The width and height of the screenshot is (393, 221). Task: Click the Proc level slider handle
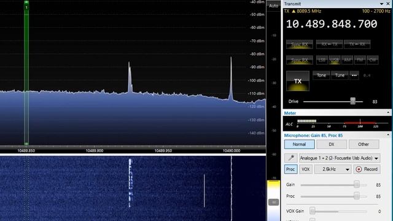[356, 196]
